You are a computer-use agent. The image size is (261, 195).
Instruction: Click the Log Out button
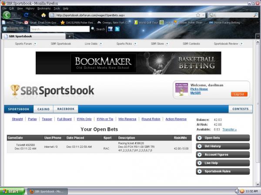(239, 94)
